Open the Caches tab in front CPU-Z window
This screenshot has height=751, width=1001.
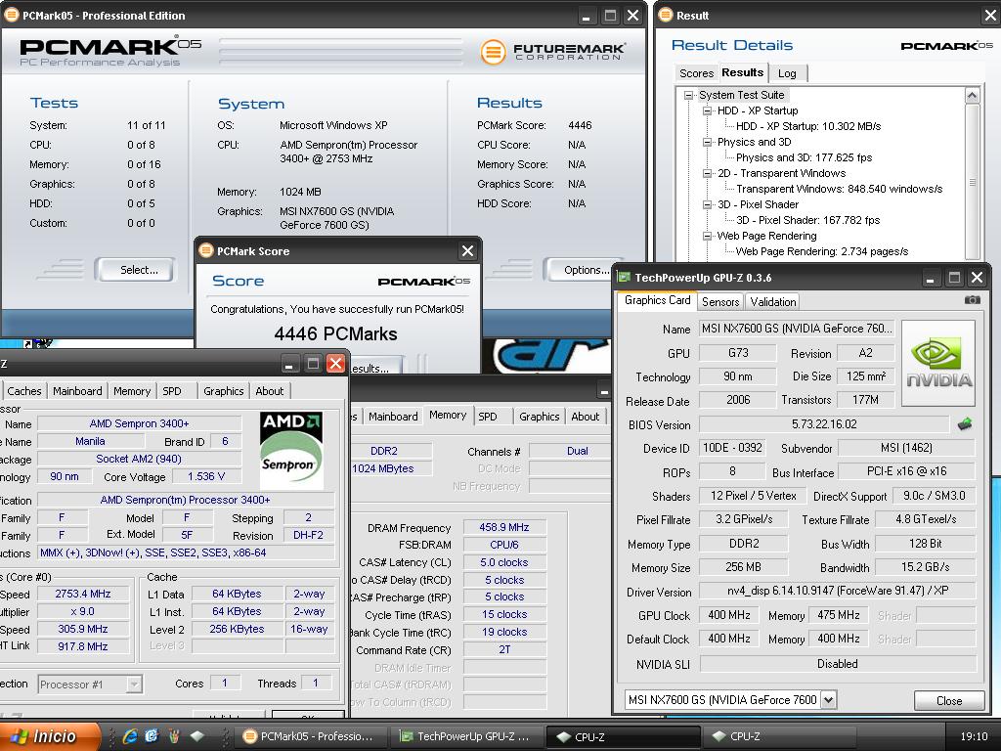24,391
